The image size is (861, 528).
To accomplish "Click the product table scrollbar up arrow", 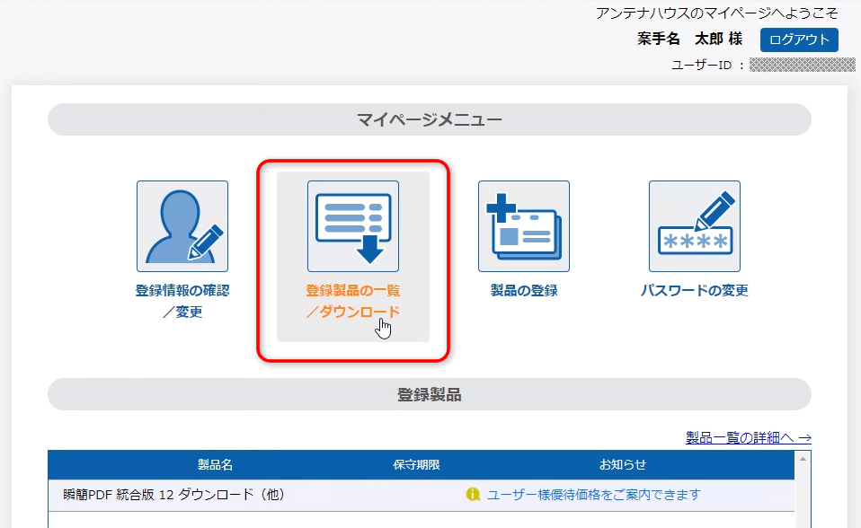I will tap(803, 458).
